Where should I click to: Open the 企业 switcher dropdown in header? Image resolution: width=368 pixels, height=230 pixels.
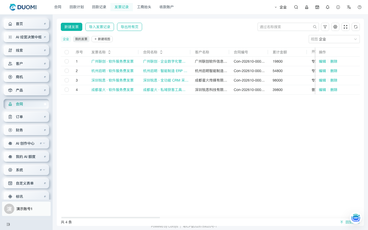click(281, 7)
